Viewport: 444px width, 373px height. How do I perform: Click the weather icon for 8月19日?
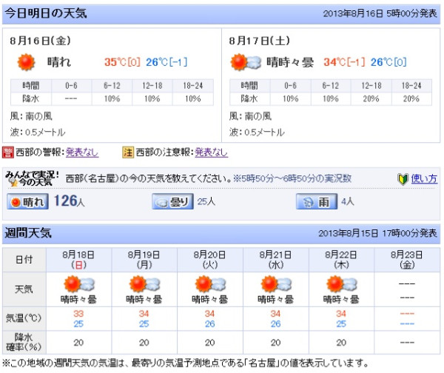(144, 283)
